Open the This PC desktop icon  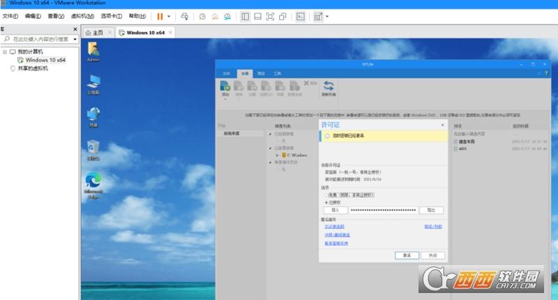[x=93, y=84]
